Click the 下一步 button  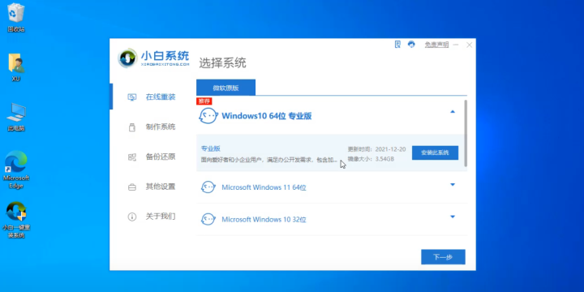click(443, 257)
